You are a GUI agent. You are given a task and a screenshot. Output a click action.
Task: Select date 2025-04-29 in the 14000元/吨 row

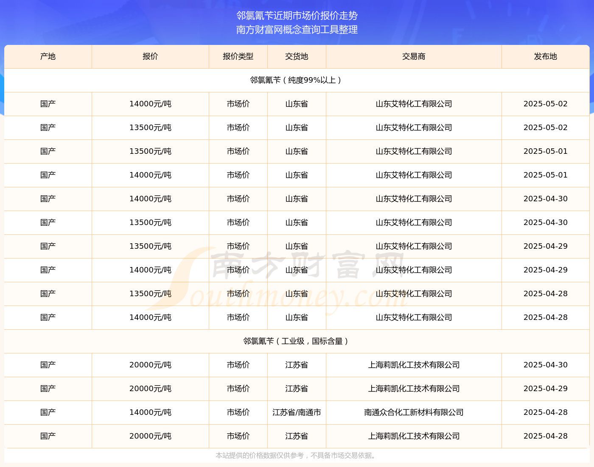[x=545, y=270]
